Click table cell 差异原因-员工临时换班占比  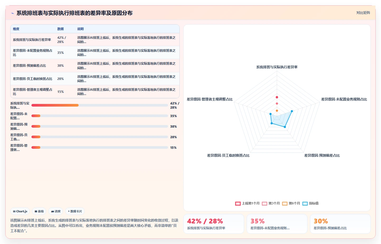coord(33,79)
